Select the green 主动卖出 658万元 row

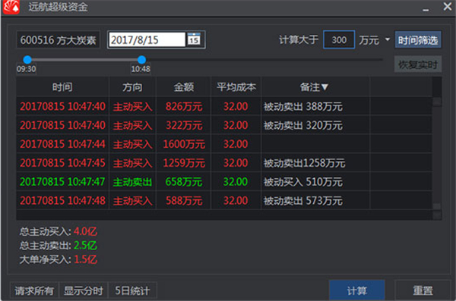coord(224,182)
